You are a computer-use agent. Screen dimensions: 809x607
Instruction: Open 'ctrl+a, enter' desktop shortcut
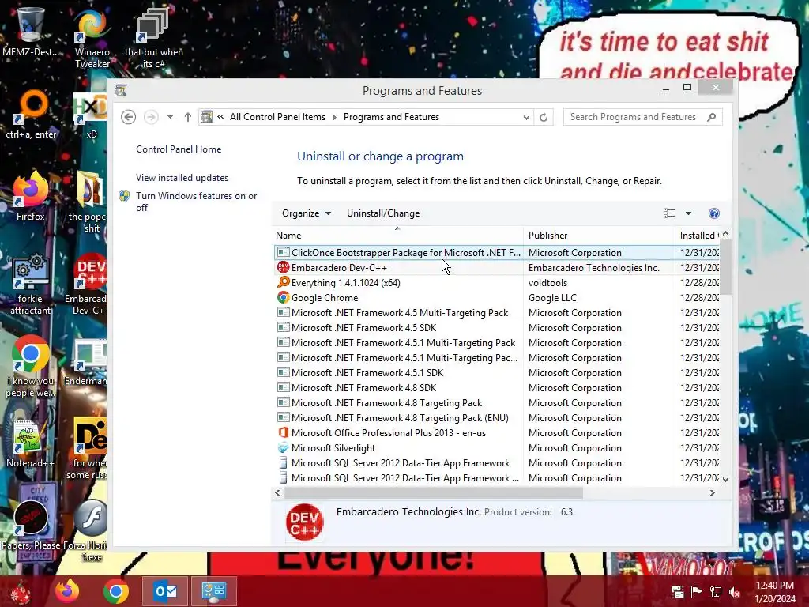[x=31, y=115]
